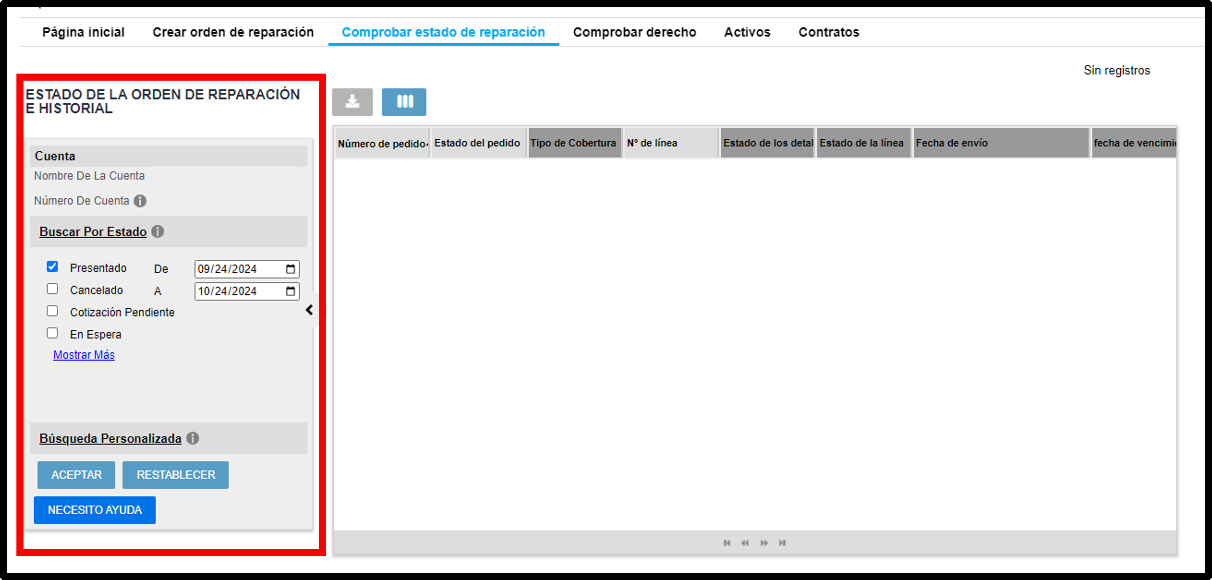Click Estado de la línea column header
This screenshot has height=580, width=1212.
(864, 143)
